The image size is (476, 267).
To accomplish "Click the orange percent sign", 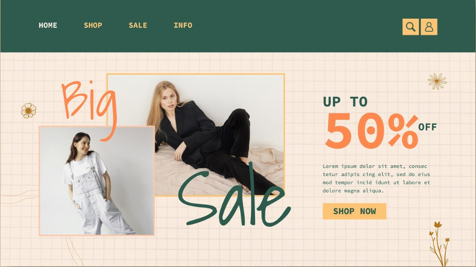I will click(x=403, y=131).
